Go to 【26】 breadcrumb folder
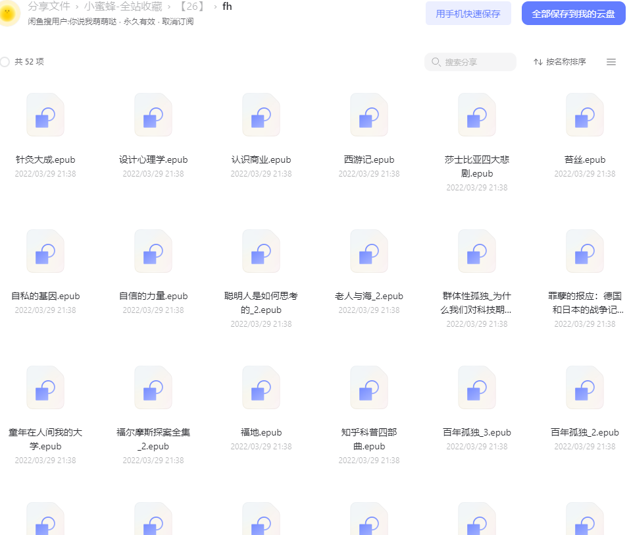 (193, 7)
